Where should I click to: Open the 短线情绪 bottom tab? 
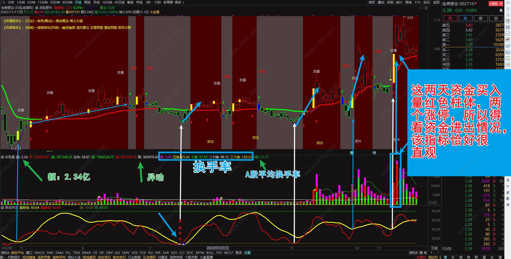coord(29,257)
